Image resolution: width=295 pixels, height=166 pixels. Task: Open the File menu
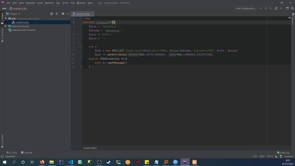tap(8, 3)
